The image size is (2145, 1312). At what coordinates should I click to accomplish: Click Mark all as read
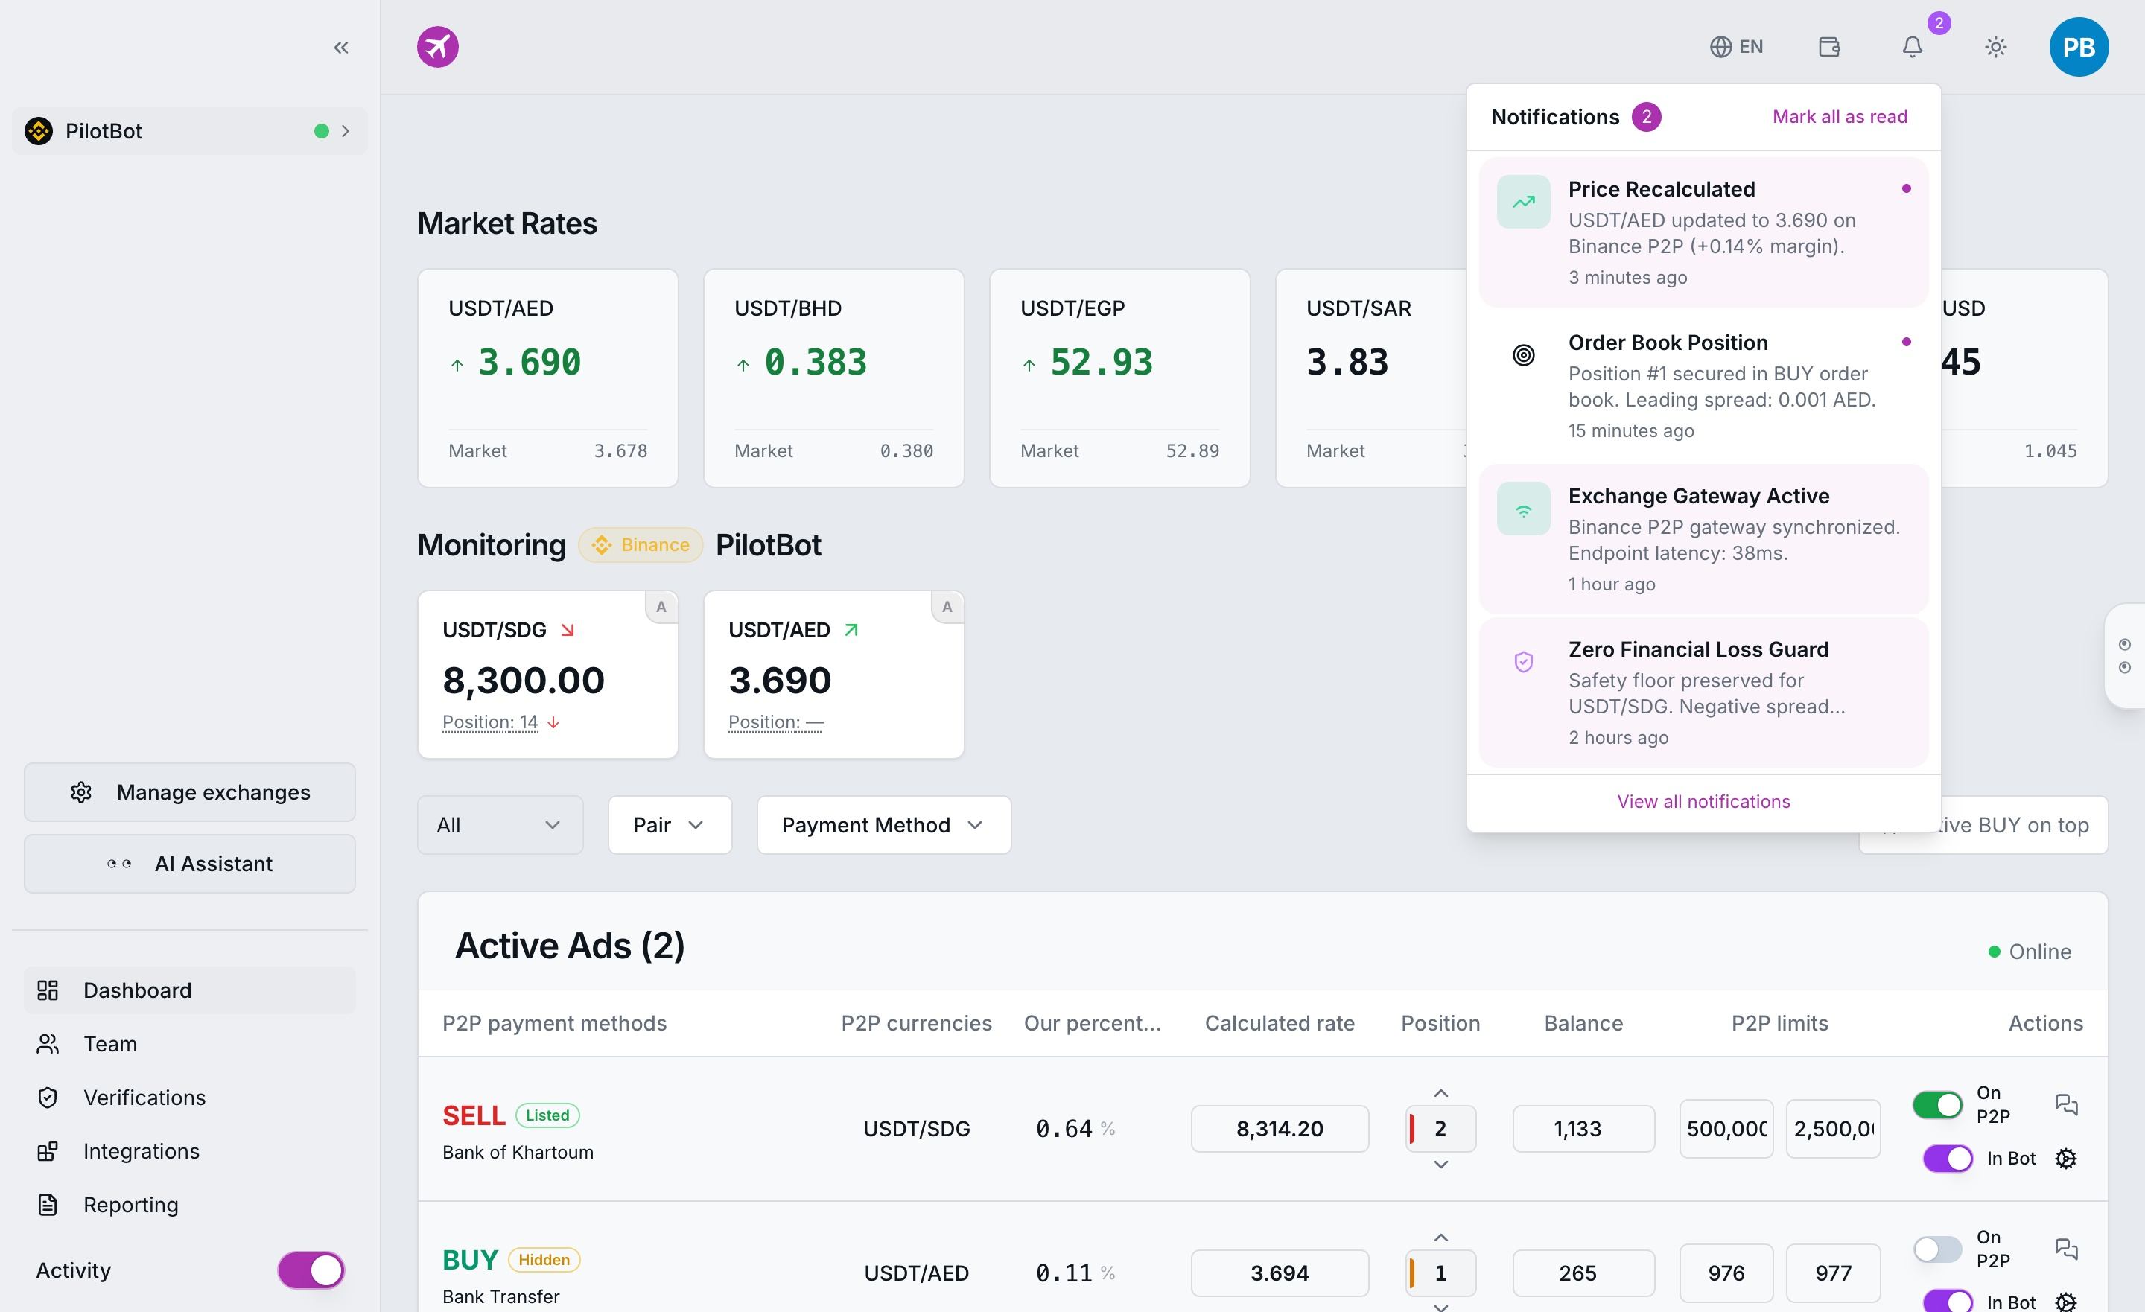coord(1840,117)
